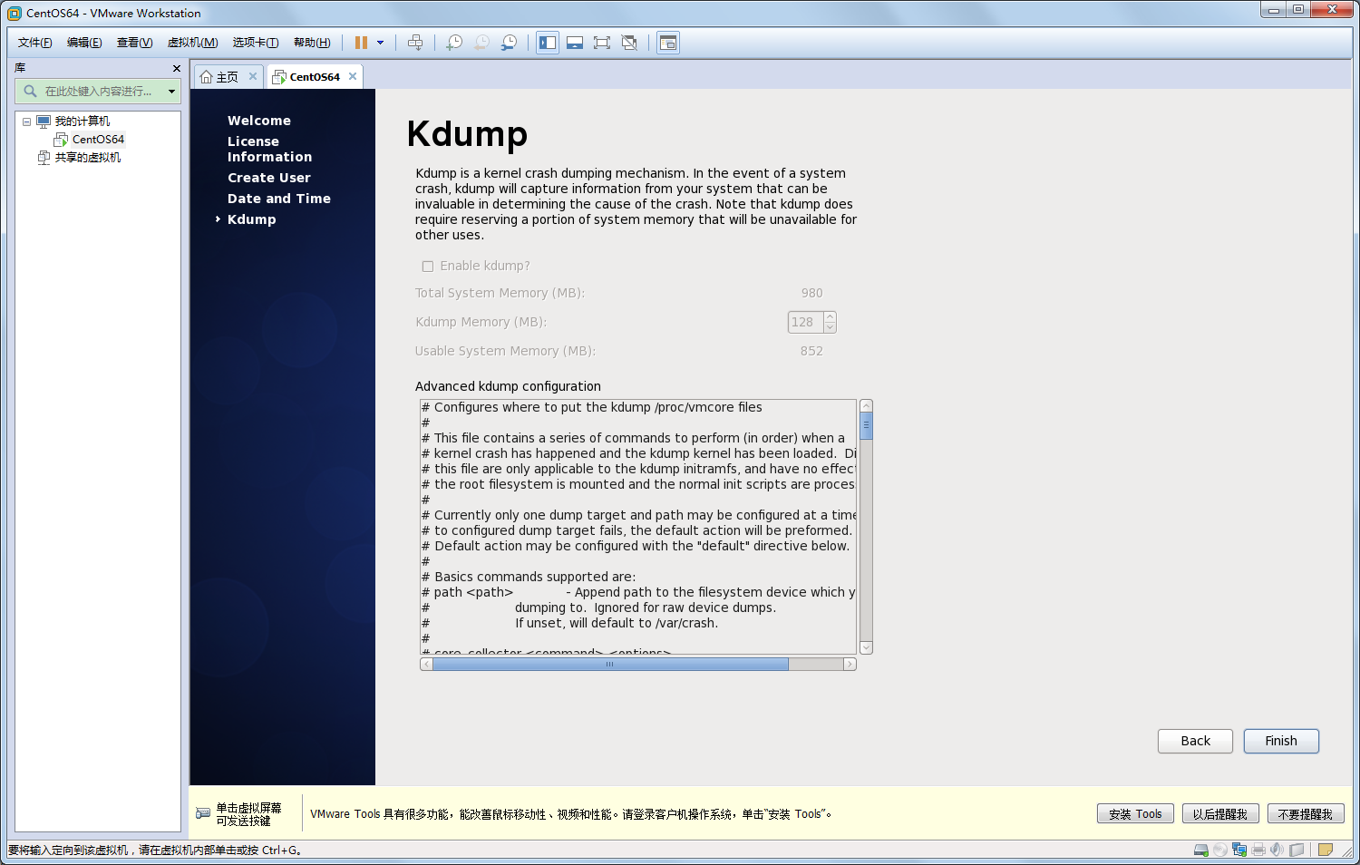The image size is (1360, 865).
Task: Close the 主页 tab
Action: (253, 76)
